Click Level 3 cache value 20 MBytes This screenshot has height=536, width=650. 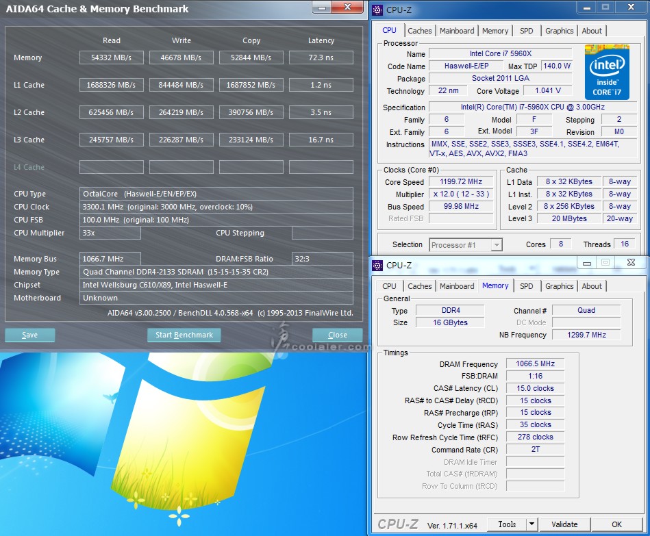pyautogui.click(x=569, y=218)
